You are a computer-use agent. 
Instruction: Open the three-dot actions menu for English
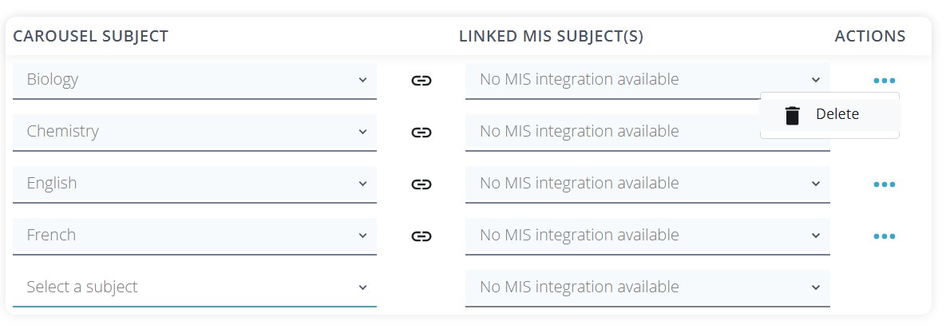(x=884, y=184)
